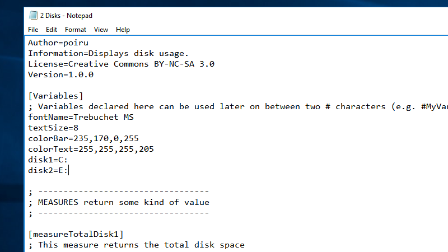The height and width of the screenshot is (252, 448).
Task: Place cursor in the License=Creative Commons line
Action: 121,64
